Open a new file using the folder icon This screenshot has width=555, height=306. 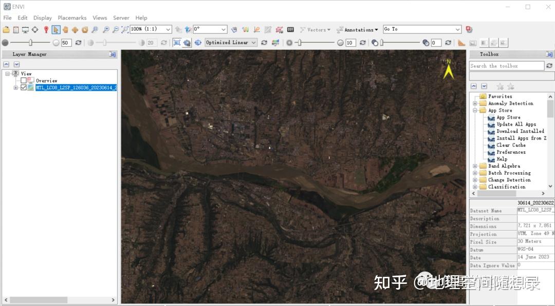coord(7,30)
